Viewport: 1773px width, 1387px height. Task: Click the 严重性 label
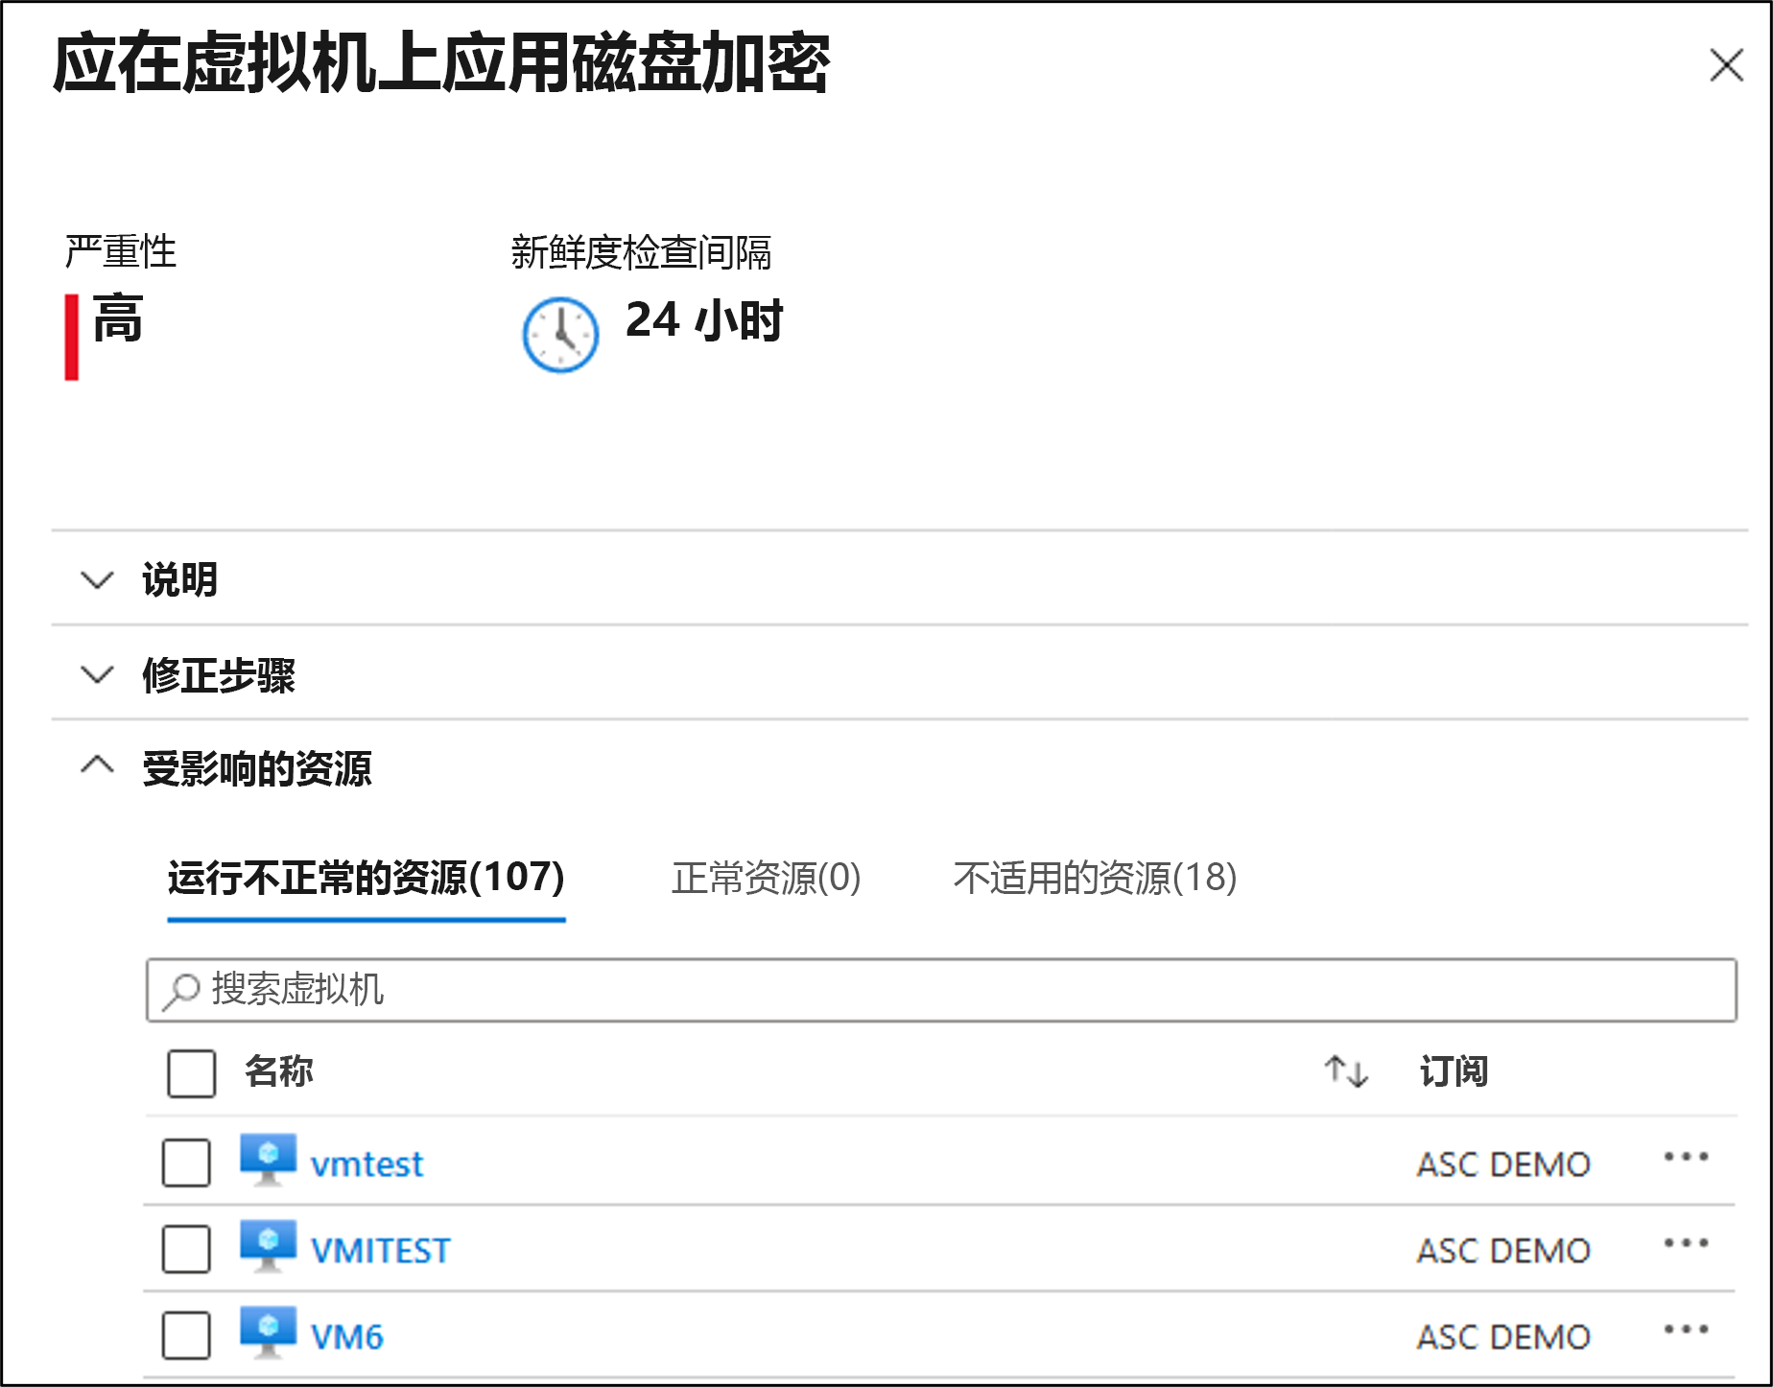pos(121,251)
